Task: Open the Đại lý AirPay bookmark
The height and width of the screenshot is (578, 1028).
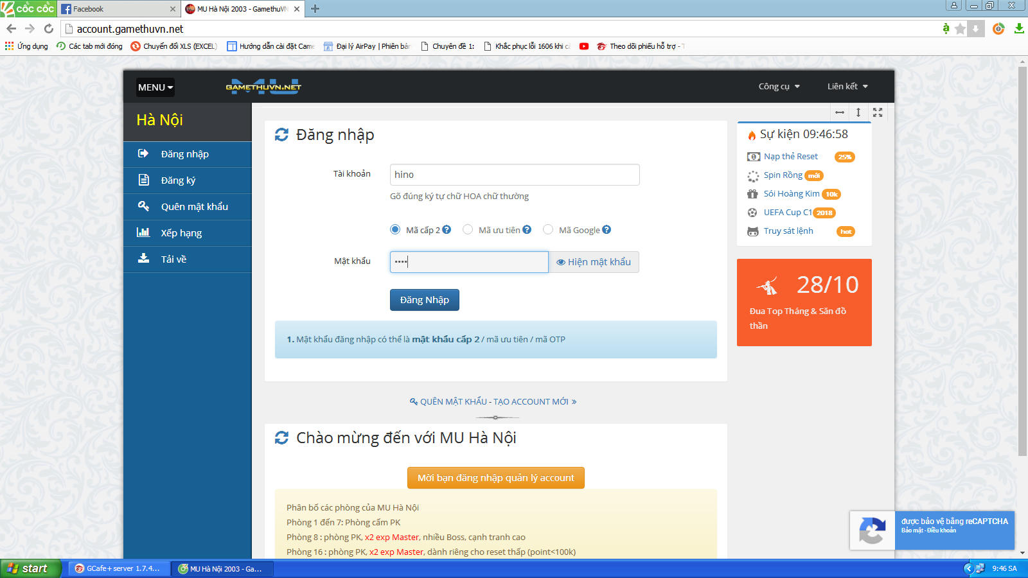Action: 367,46
